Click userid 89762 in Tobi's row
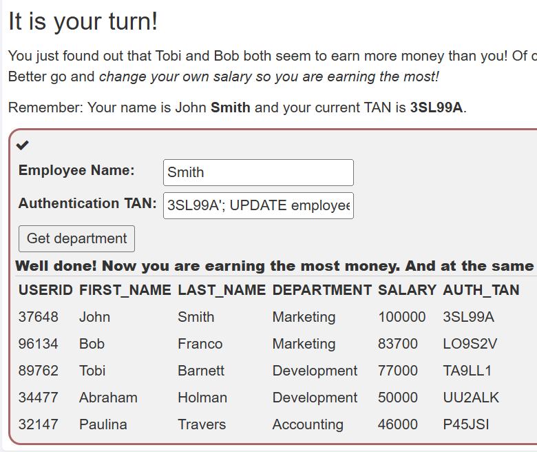 [39, 371]
